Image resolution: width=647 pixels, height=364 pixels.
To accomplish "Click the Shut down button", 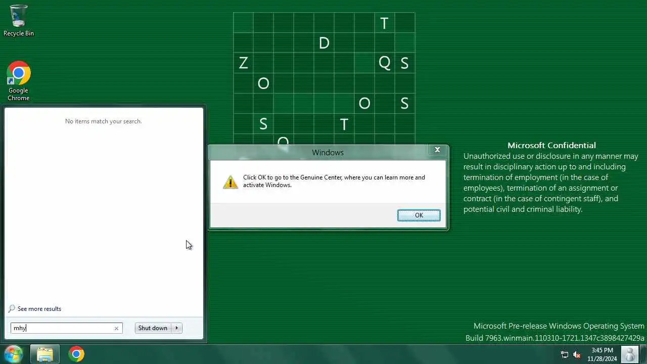I will coord(153,328).
